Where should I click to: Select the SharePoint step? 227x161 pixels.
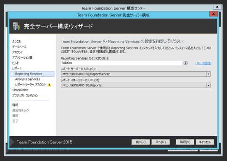(x=20, y=90)
